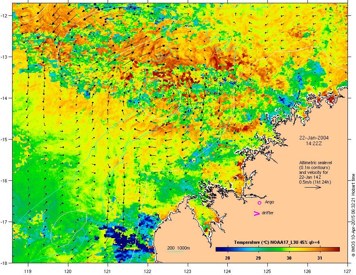356x275 pixels.
Task: Click the 'Argo' legend label
Action: pyautogui.click(x=269, y=202)
